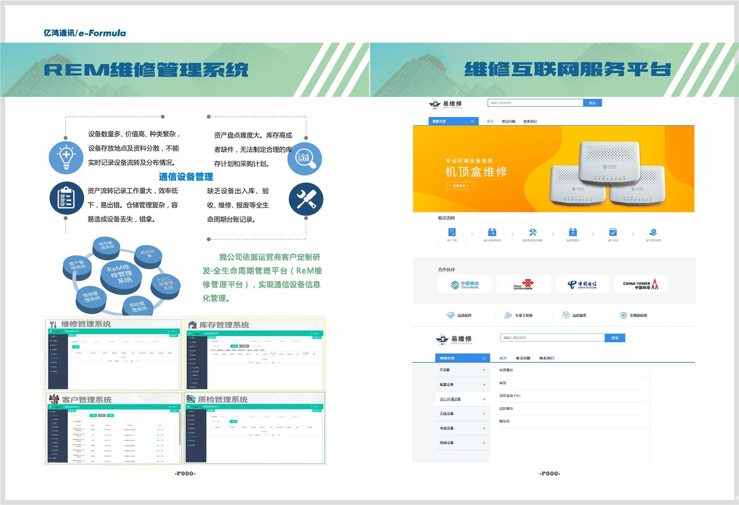This screenshot has width=739, height=505.
Task: Click the 客户下单 order step icon
Action: pos(452,233)
